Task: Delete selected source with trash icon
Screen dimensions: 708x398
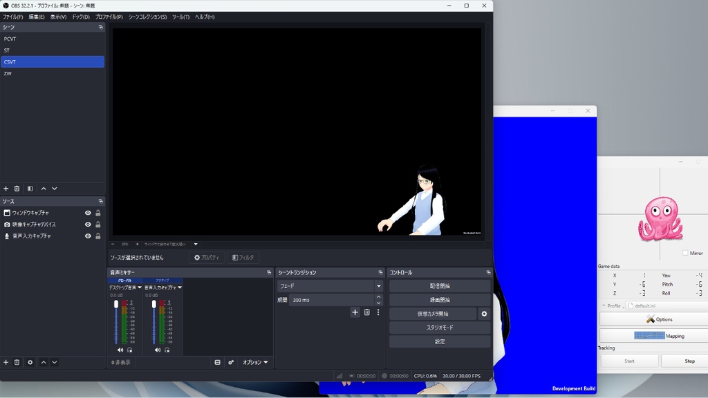Action: (x=17, y=362)
